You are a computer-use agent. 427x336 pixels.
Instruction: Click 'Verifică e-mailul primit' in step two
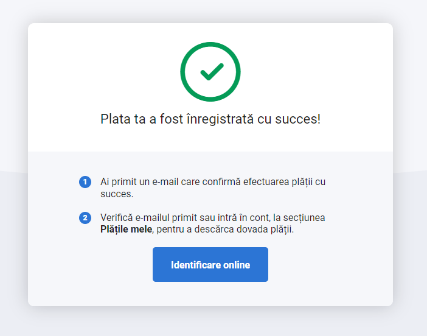click(148, 218)
